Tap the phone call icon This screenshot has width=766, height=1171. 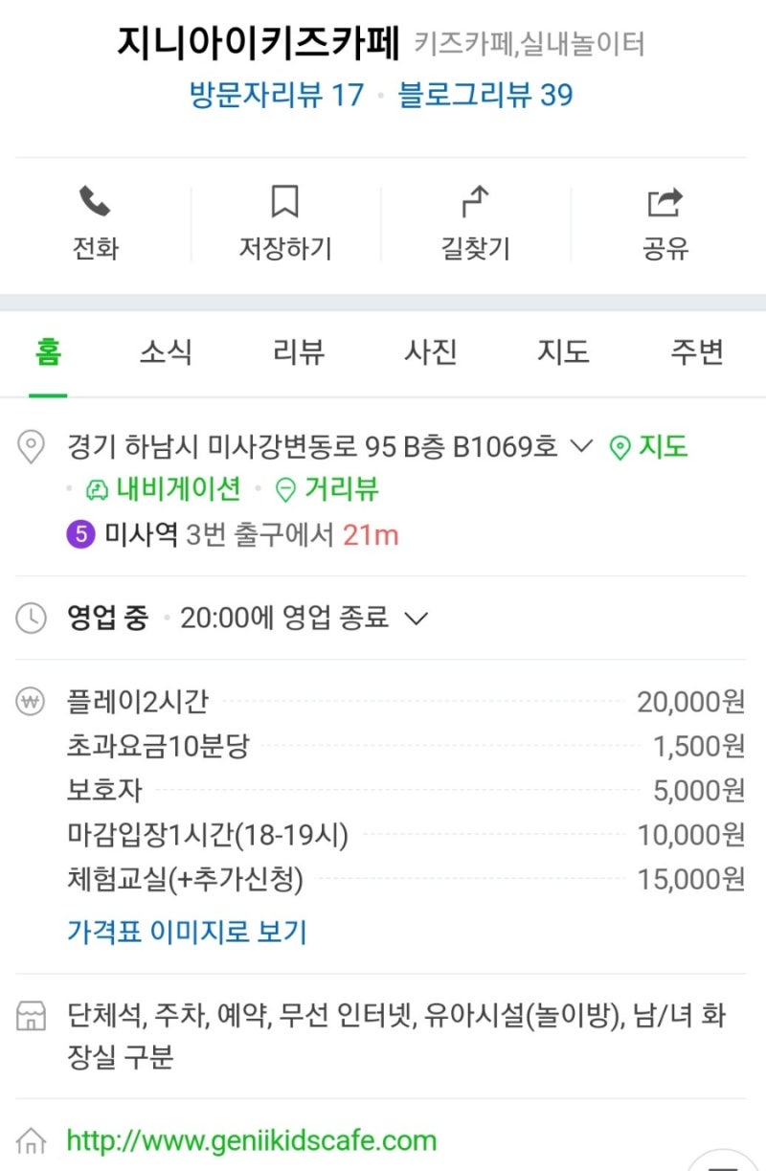click(94, 203)
